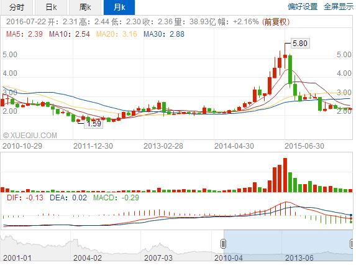The width and height of the screenshot is (356, 265).
Task: Select the 周k weekly chart tab
Action: (x=85, y=7)
